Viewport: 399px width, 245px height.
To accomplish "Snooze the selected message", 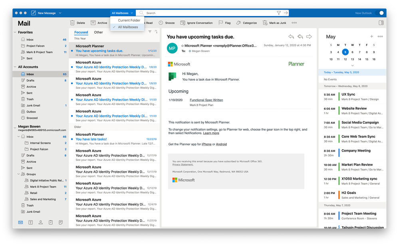I will (167, 23).
